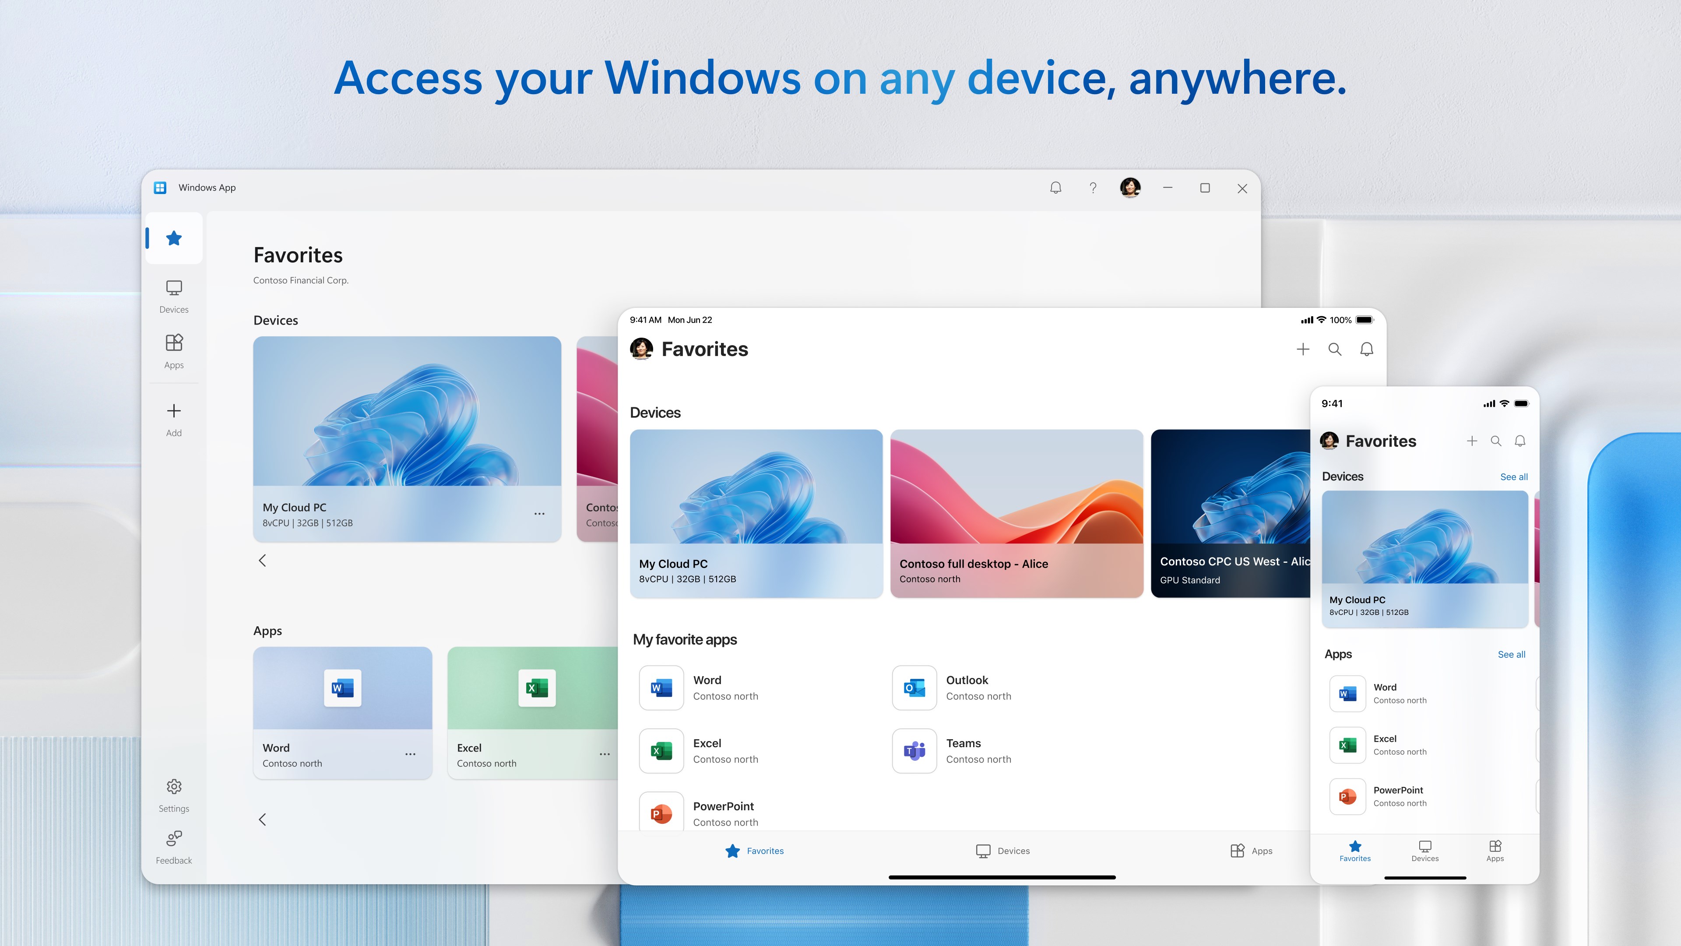Open the options menu on My Cloud PC tile
This screenshot has height=946, width=1681.
540,514
